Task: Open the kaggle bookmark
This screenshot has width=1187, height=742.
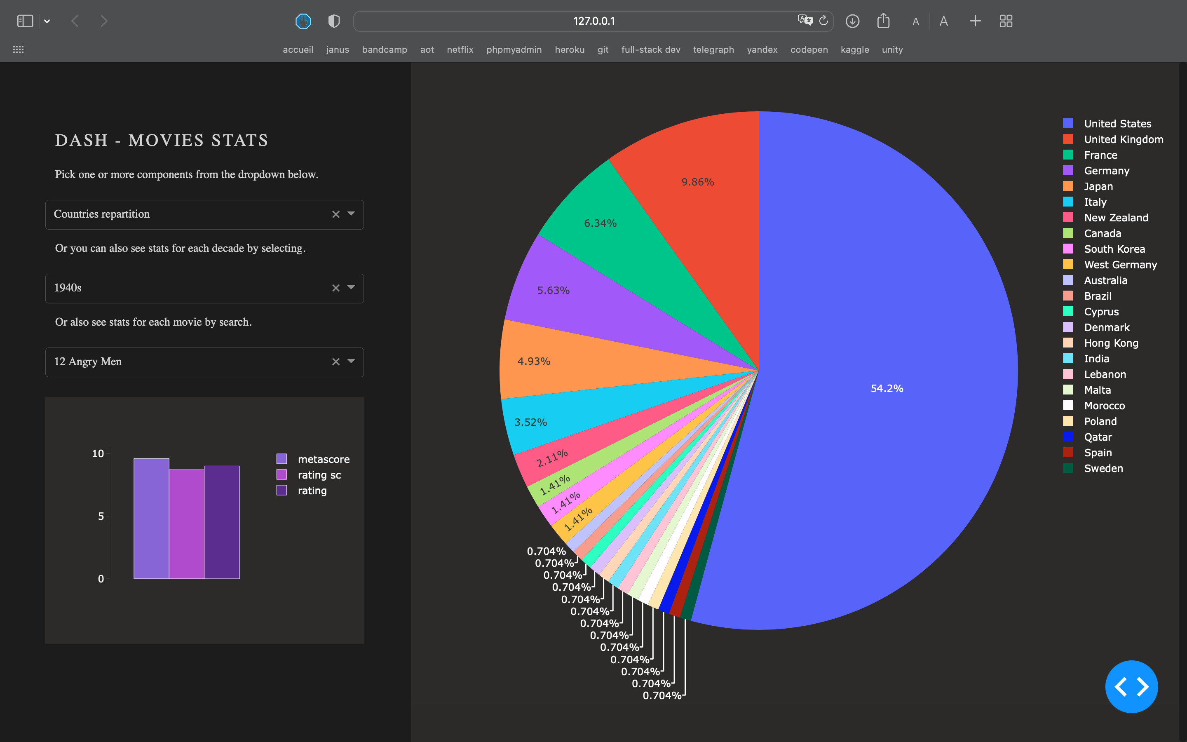Action: (854, 49)
